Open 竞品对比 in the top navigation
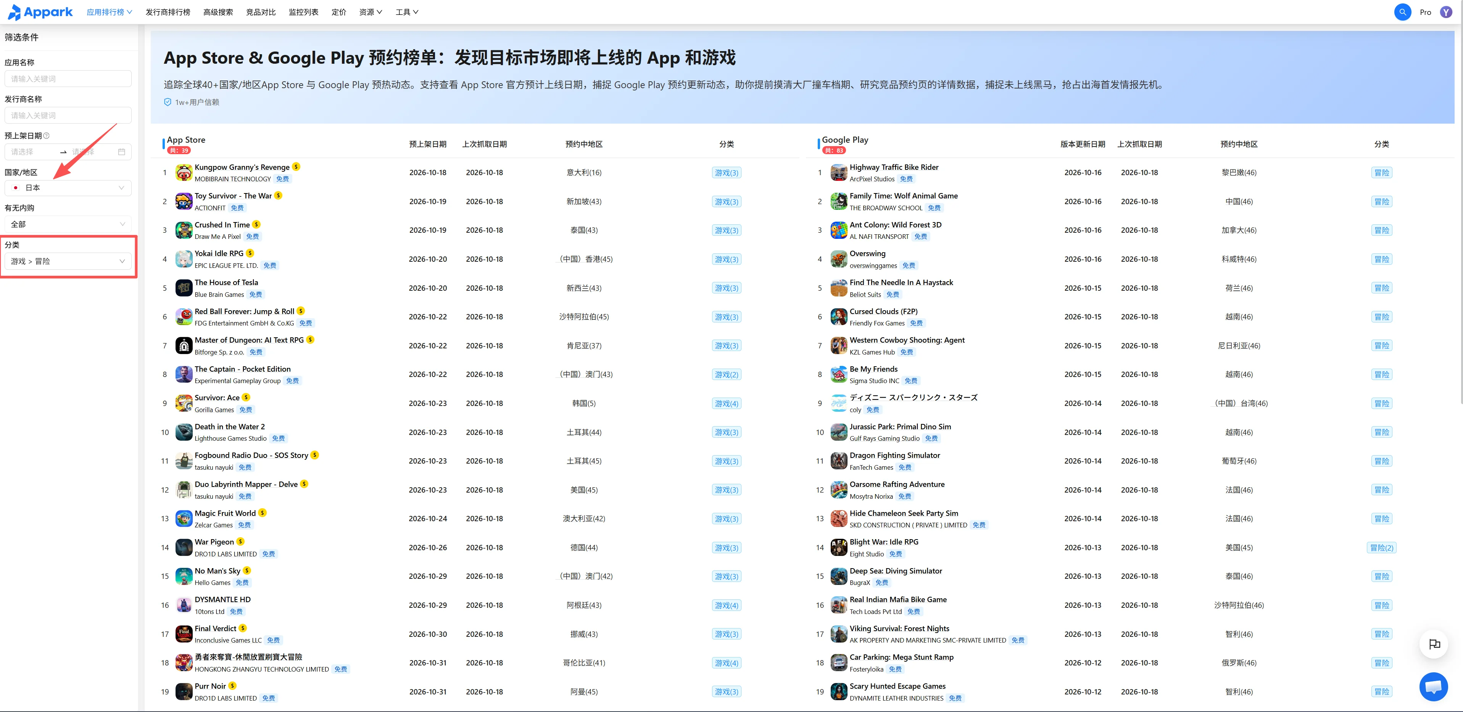The image size is (1463, 712). point(261,12)
